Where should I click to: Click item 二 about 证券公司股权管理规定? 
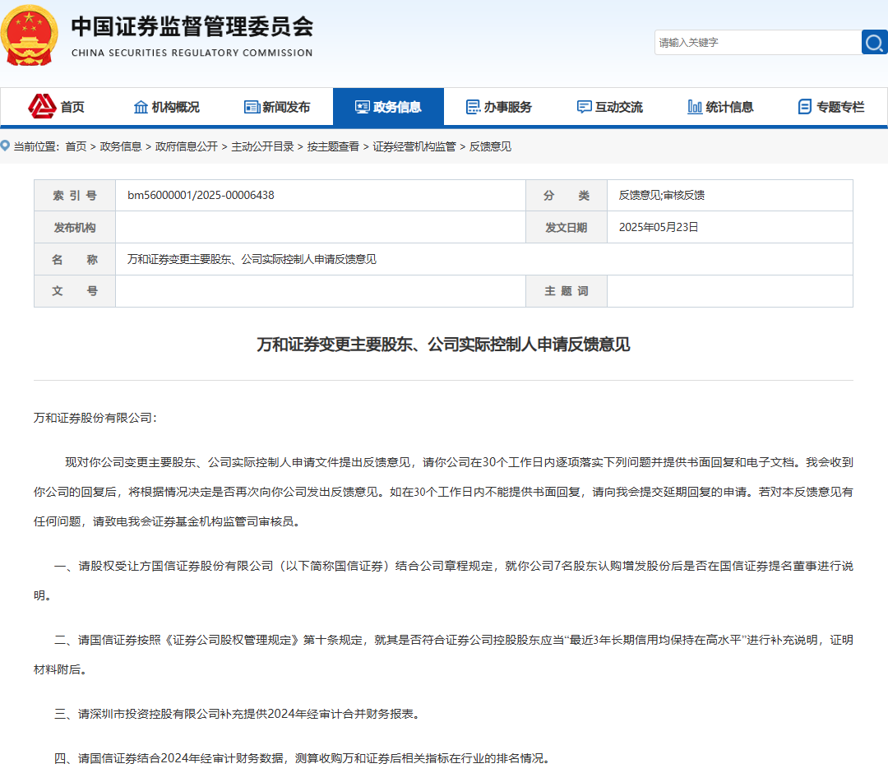coord(443,655)
